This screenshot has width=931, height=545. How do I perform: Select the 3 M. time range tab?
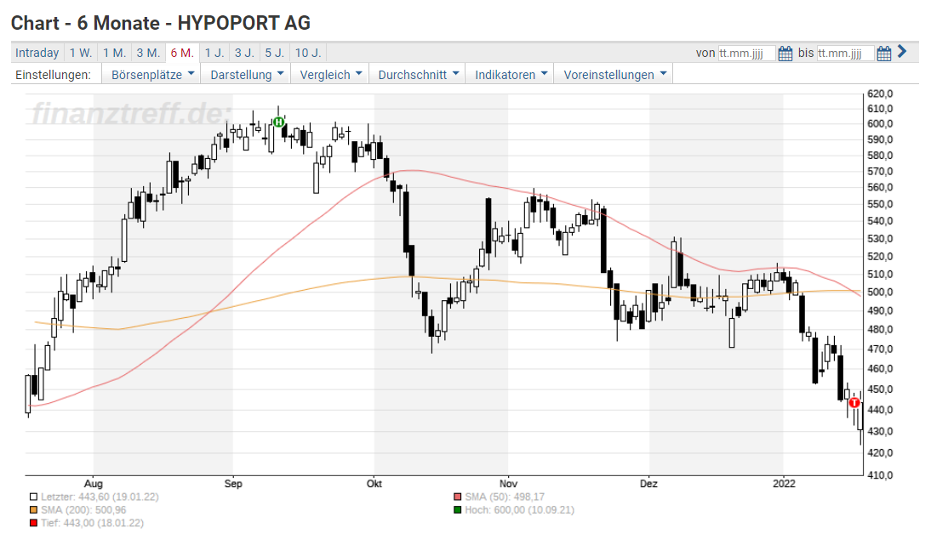(148, 53)
